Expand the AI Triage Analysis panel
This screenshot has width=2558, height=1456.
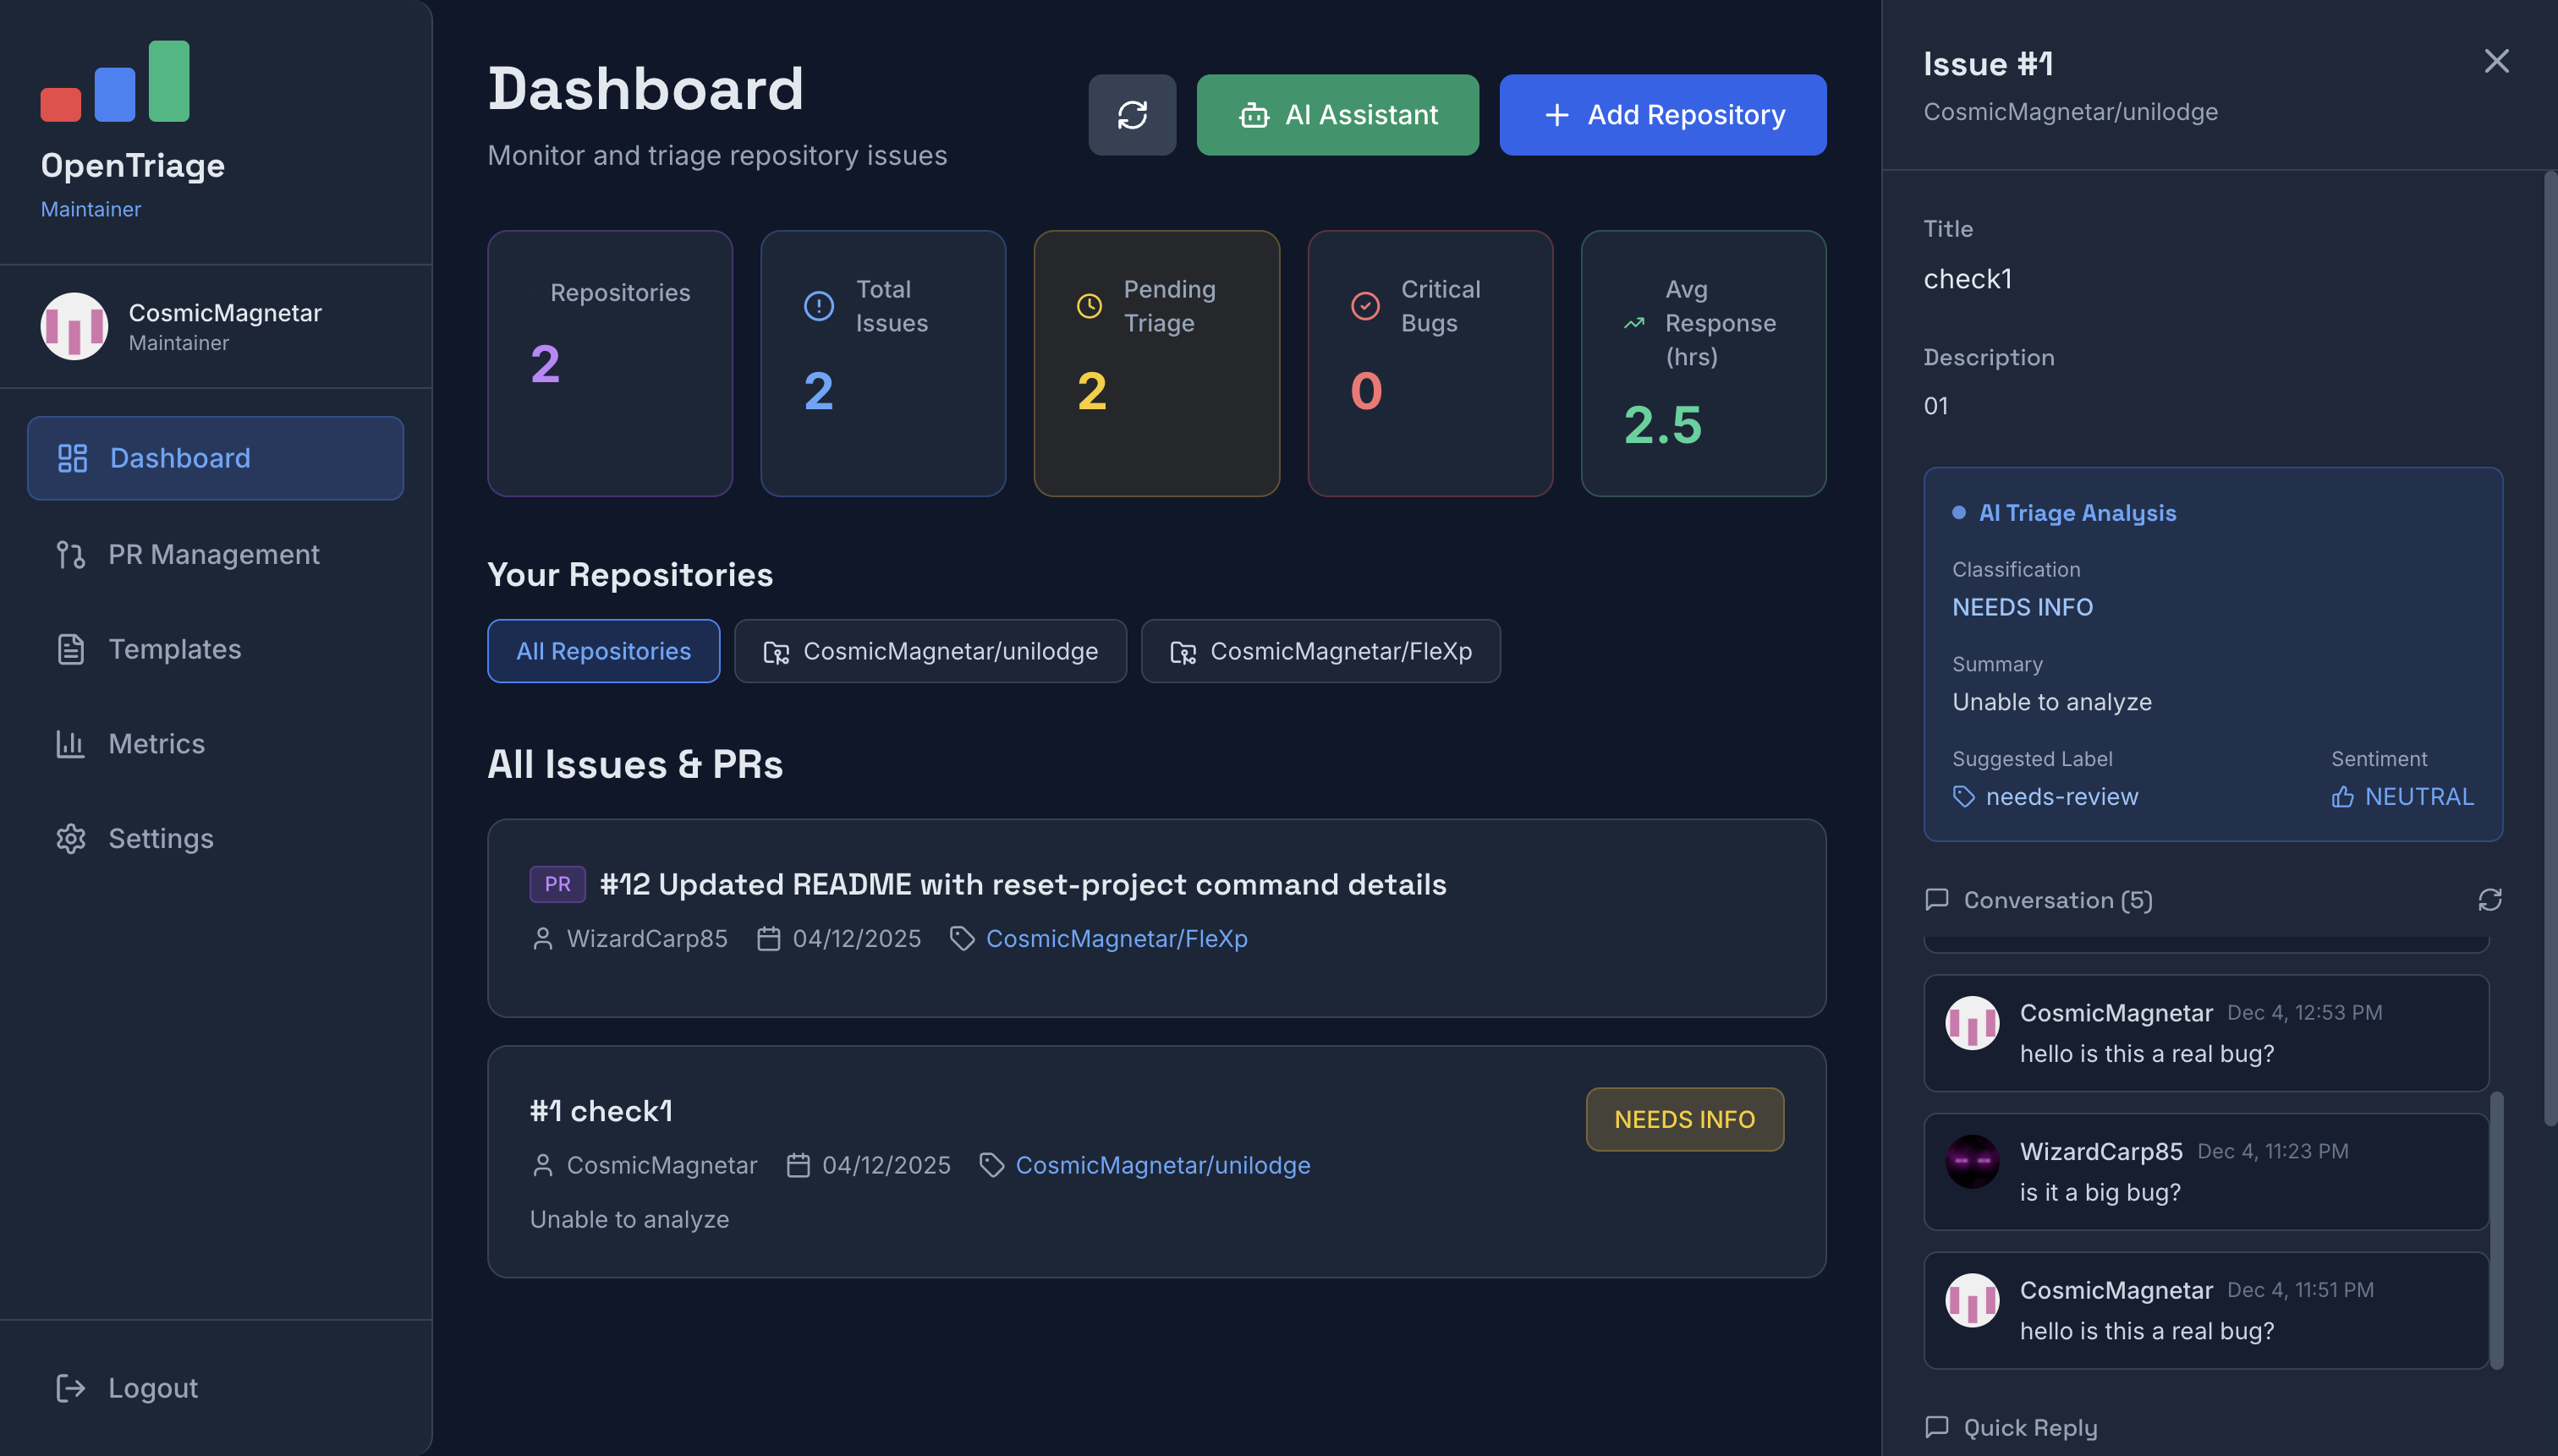tap(2078, 513)
